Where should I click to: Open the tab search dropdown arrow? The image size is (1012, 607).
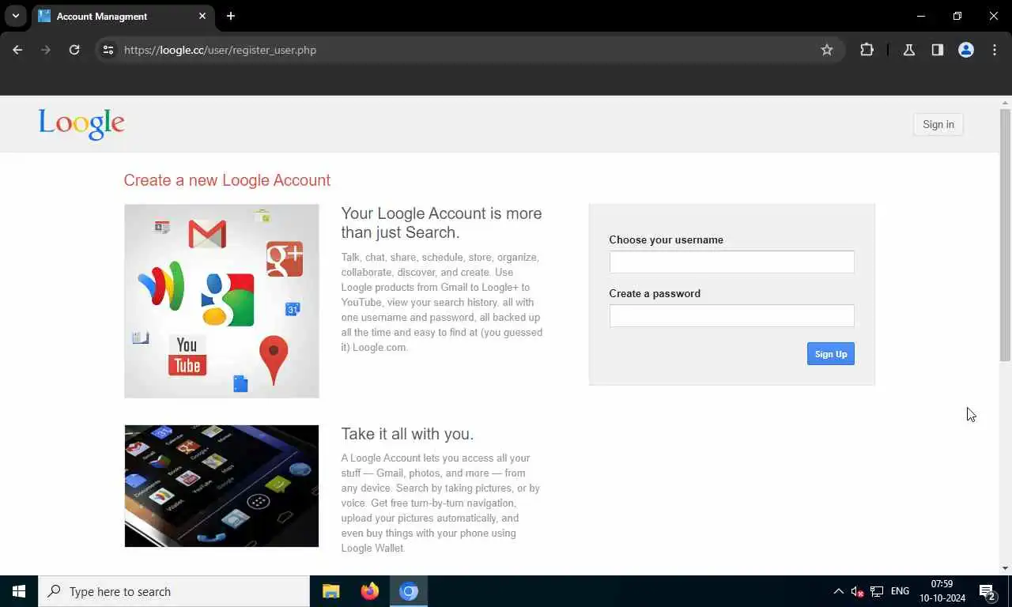[15, 16]
